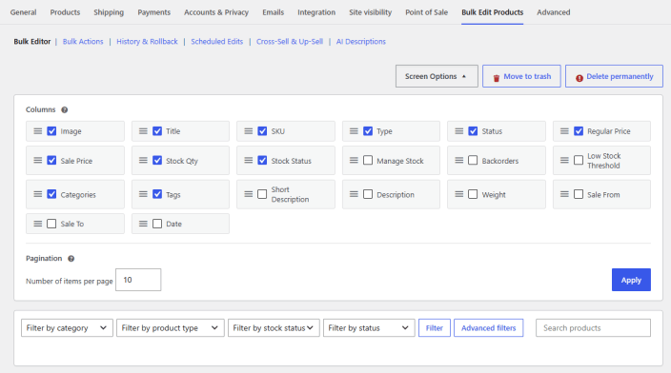Screen dimensions: 671x373
Task: Click the Delete permanently button
Action: pos(614,76)
